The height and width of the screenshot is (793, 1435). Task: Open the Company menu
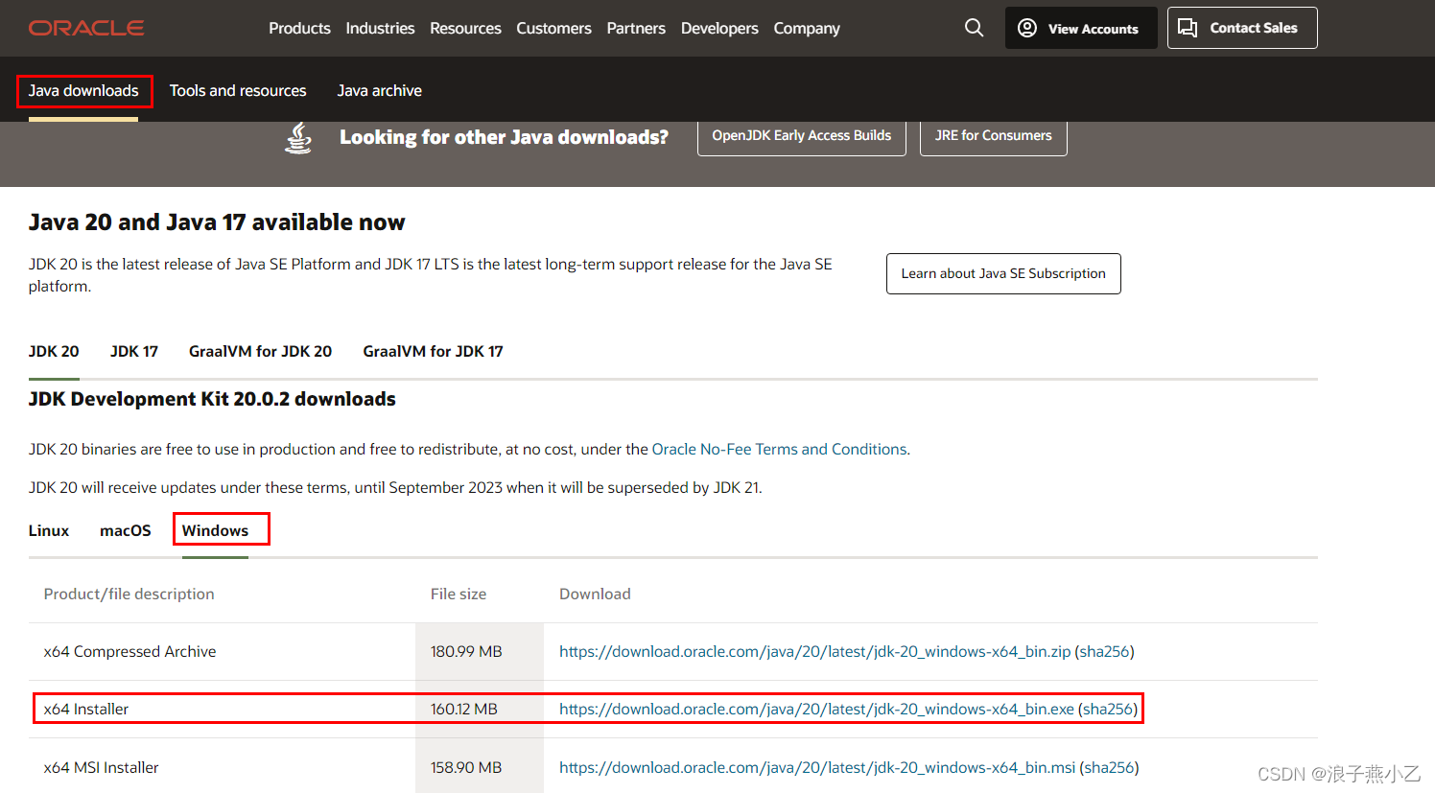(807, 29)
